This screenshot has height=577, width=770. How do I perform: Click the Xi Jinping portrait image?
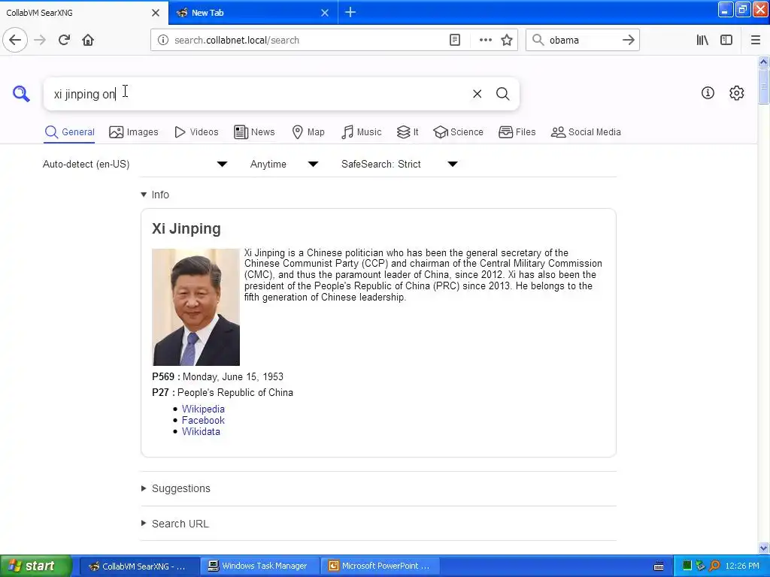coord(196,307)
